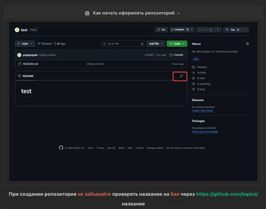Click the file icon next to README.md
Image resolution: width=266 pixels, height=209 pixels.
pyautogui.click(x=20, y=64)
